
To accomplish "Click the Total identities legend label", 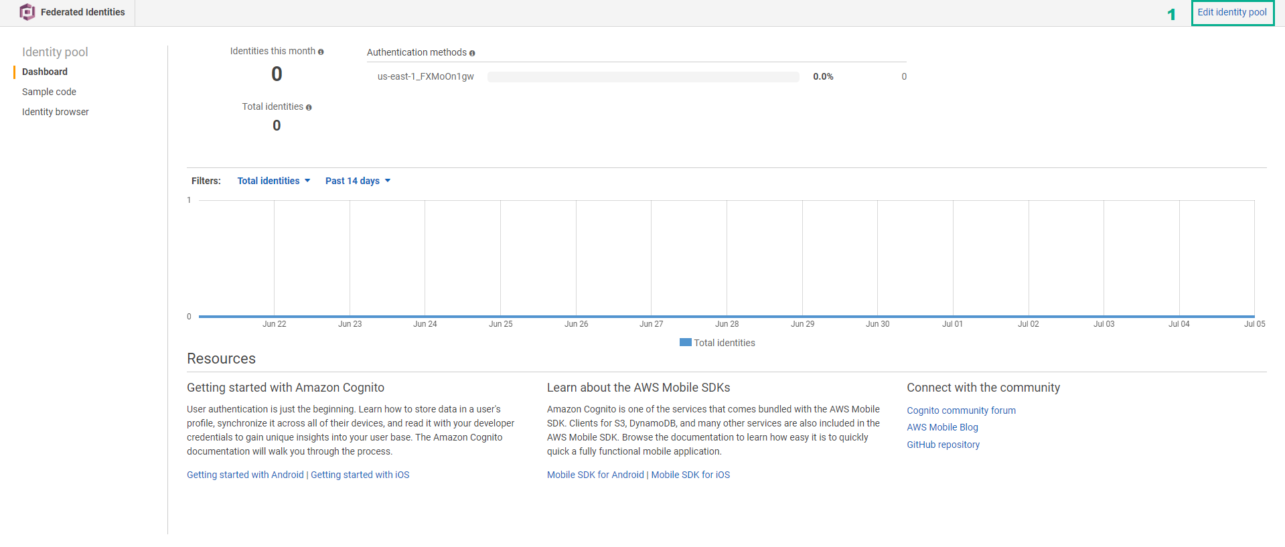I will [x=725, y=343].
